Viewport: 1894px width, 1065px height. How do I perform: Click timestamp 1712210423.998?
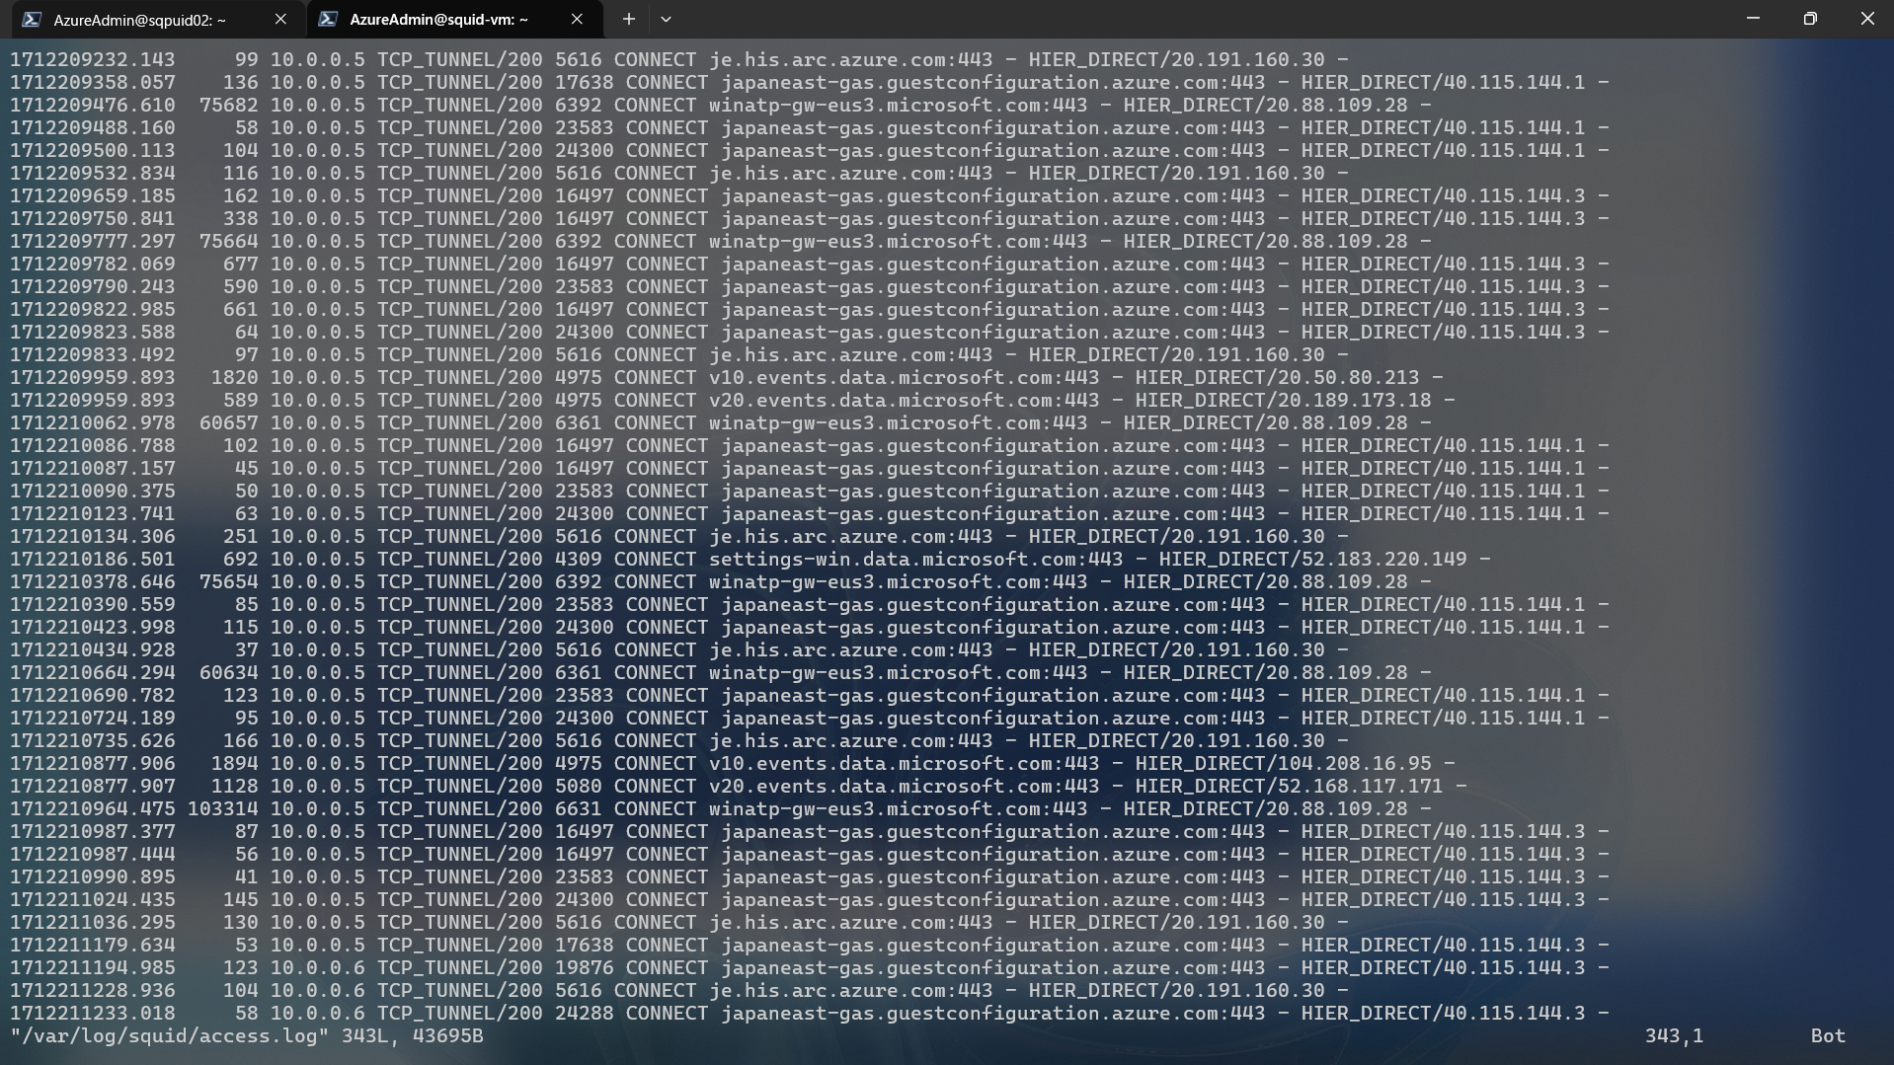point(93,628)
